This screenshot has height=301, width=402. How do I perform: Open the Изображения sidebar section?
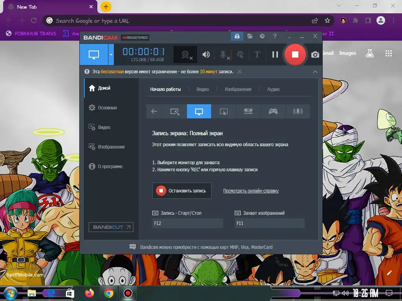[x=111, y=147]
